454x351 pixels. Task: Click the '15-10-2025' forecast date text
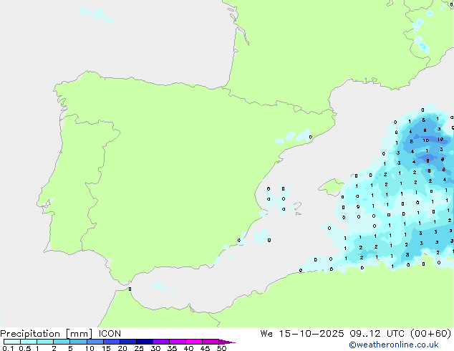(x=311, y=334)
